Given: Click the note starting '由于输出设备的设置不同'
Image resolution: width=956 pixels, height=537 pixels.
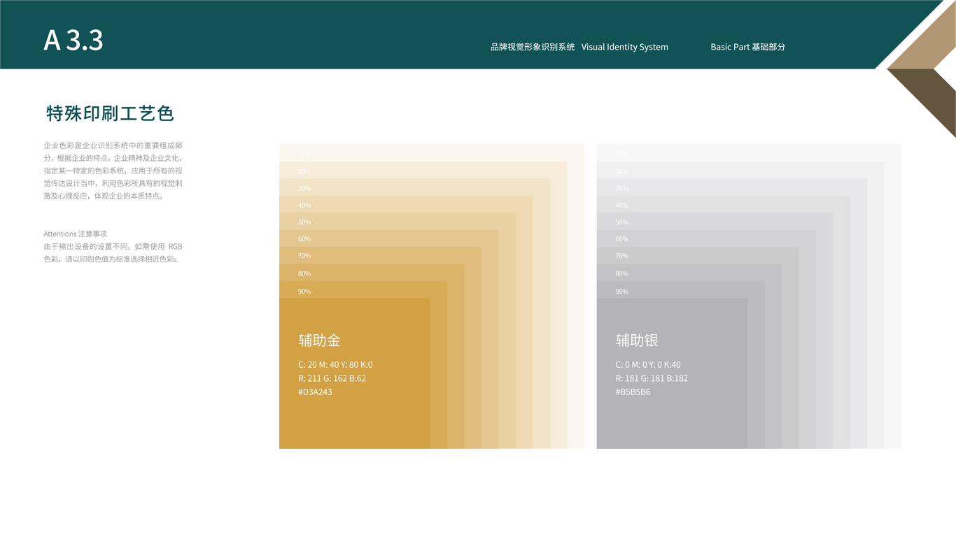Looking at the screenshot, I should pos(113,252).
